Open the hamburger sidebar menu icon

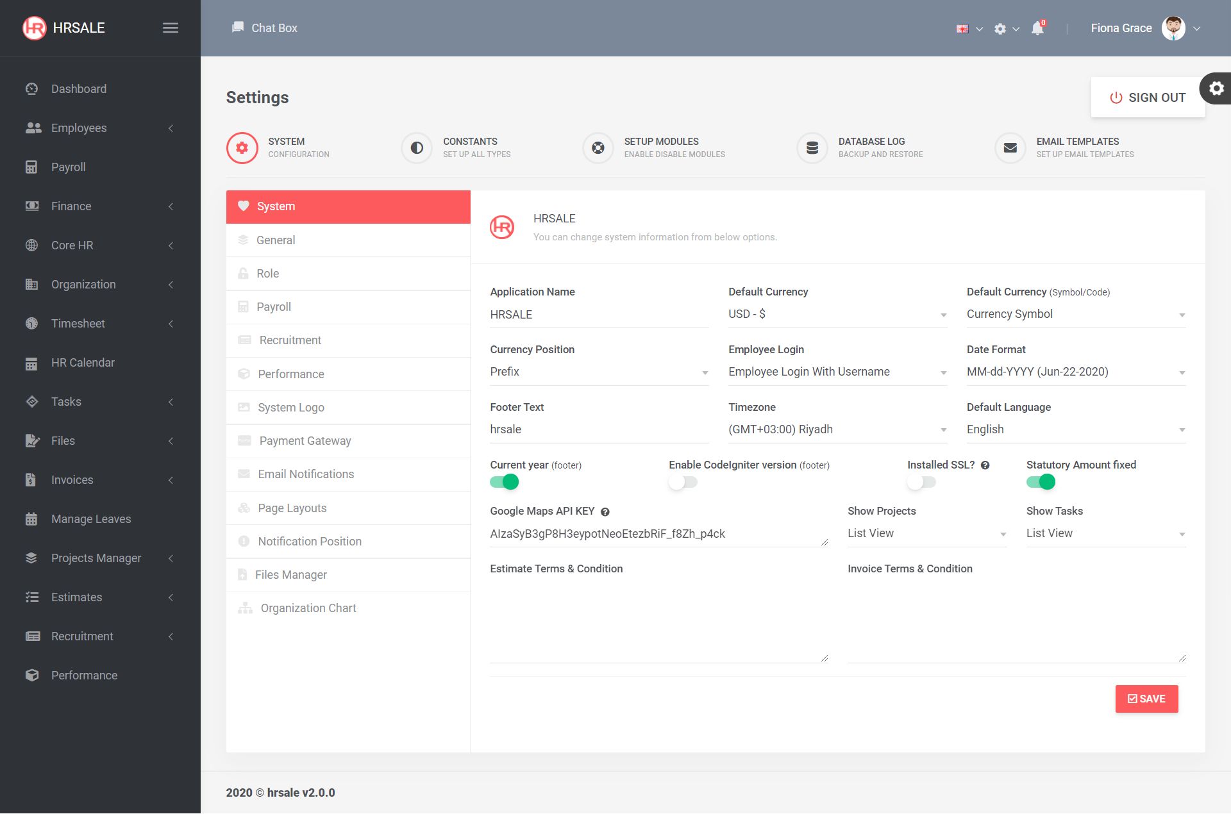pyautogui.click(x=170, y=28)
